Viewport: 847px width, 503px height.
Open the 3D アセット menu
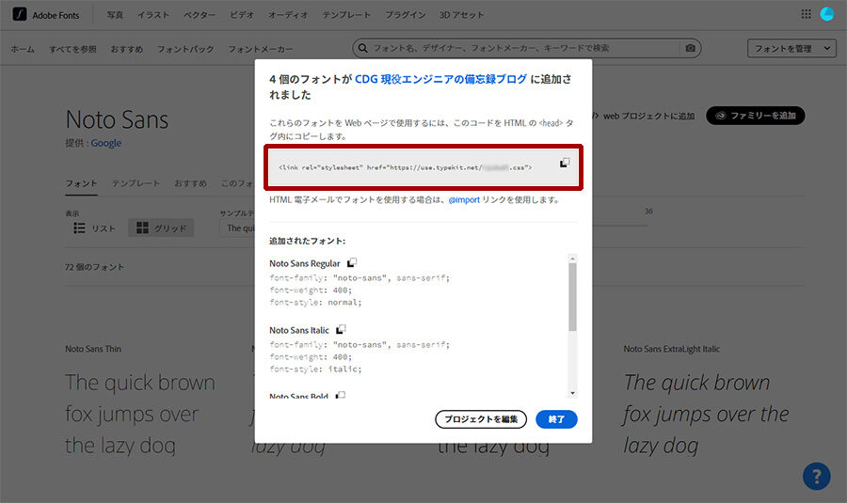coord(461,14)
